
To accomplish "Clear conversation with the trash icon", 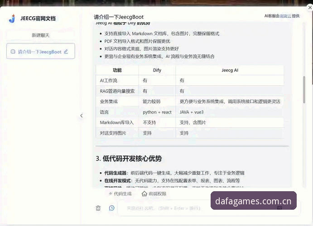I will (98, 208).
